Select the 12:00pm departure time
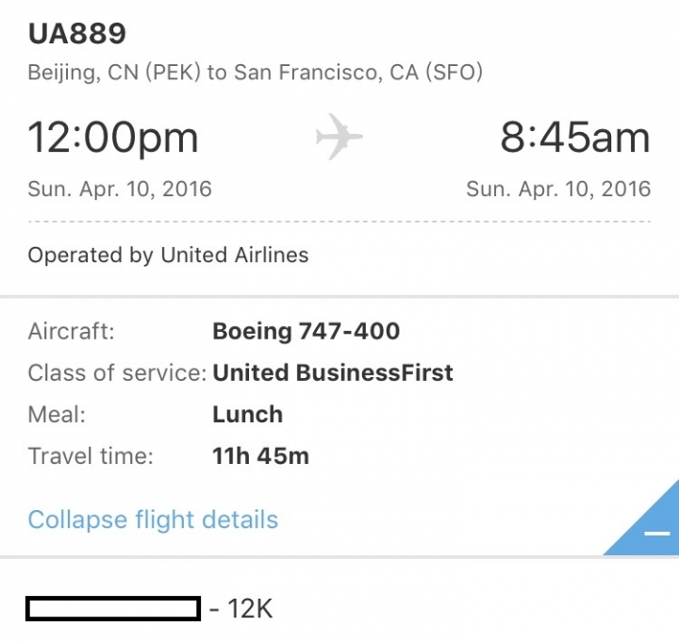The width and height of the screenshot is (679, 643). pyautogui.click(x=113, y=138)
